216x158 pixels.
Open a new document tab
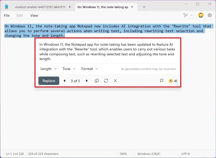143,7
